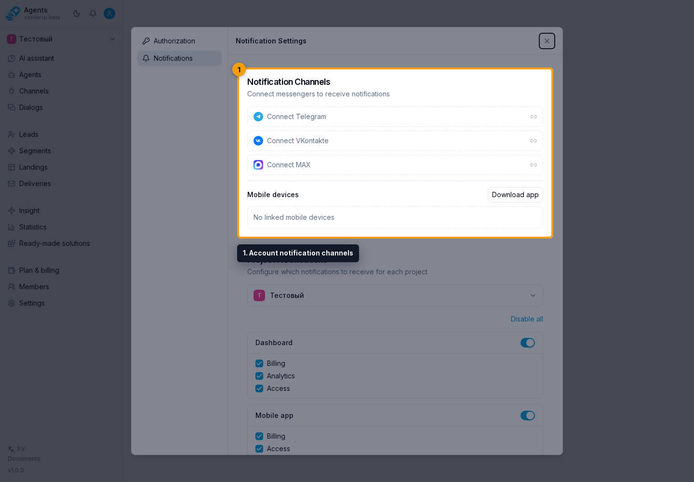Click the Segments sidebar icon
Screen dimensions: 694x482
pyautogui.click(x=12, y=151)
